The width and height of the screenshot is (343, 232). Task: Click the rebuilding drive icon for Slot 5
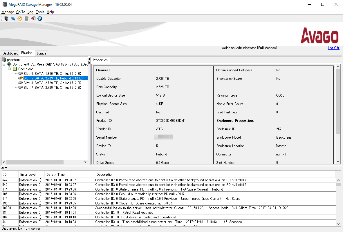20,78
